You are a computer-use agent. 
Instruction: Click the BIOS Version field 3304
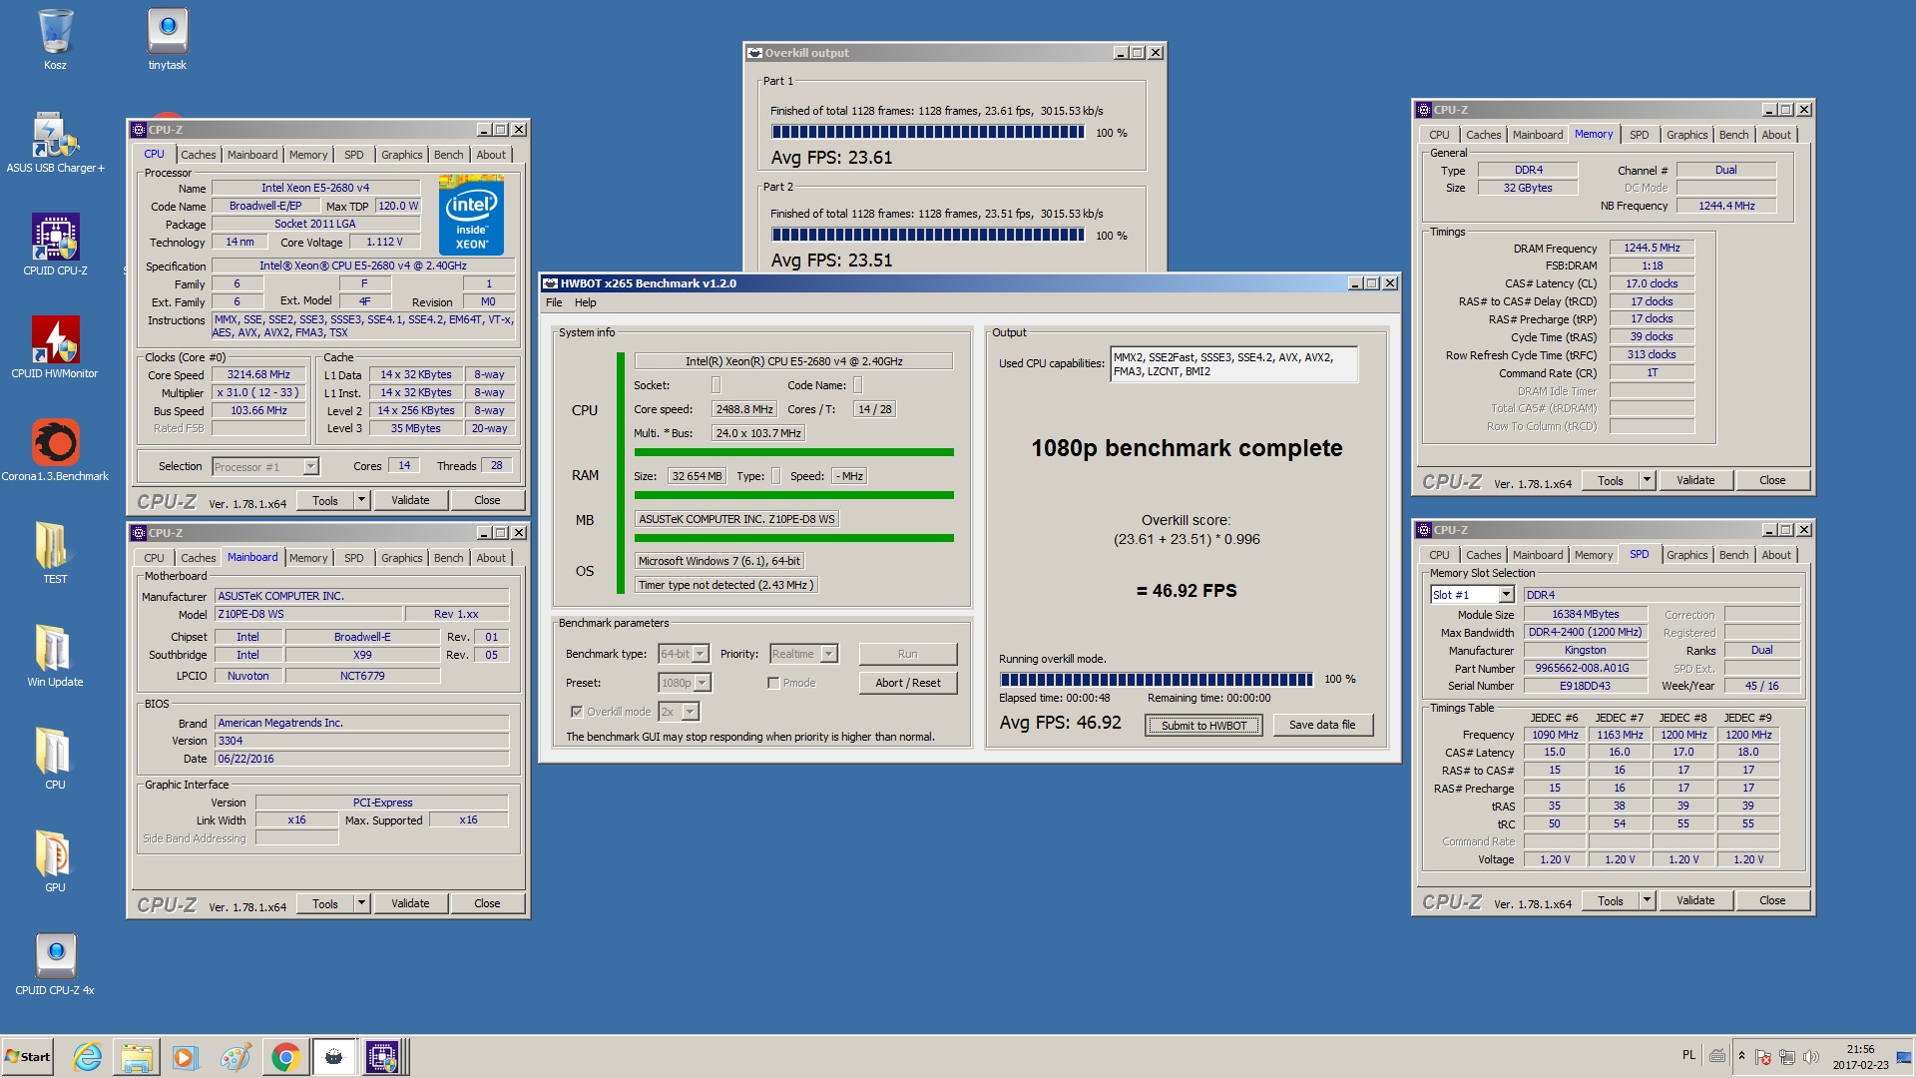click(x=362, y=741)
